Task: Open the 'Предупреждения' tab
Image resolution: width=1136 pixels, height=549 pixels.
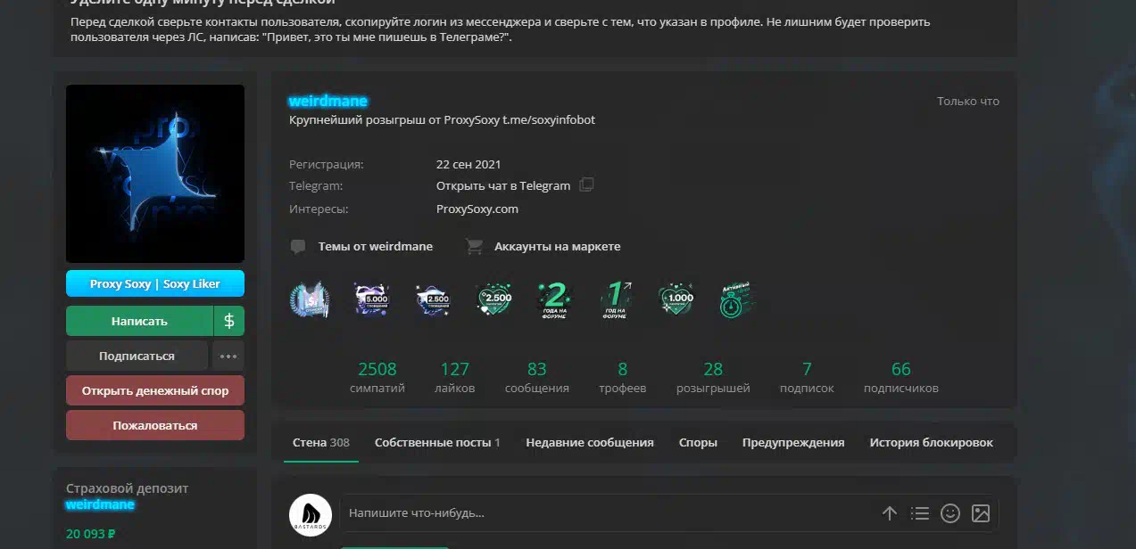Action: coord(793,443)
